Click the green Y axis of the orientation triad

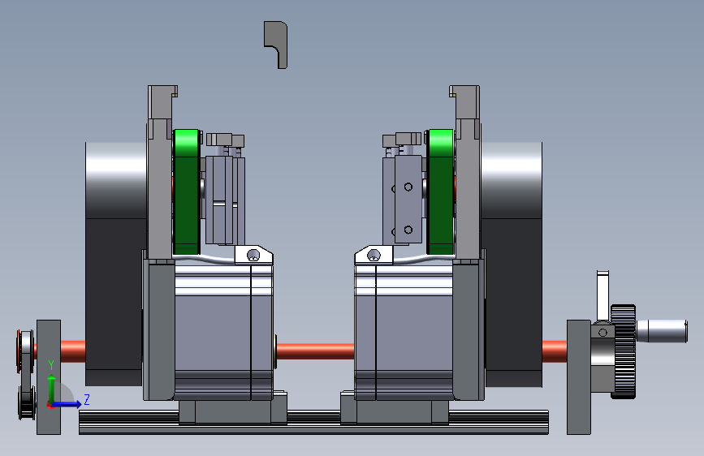pyautogui.click(x=51, y=389)
